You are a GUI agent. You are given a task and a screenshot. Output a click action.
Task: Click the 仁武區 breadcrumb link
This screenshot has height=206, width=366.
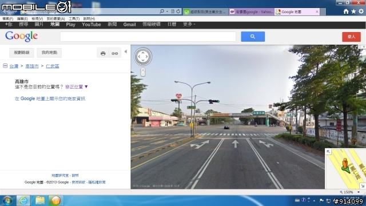[x=52, y=66]
